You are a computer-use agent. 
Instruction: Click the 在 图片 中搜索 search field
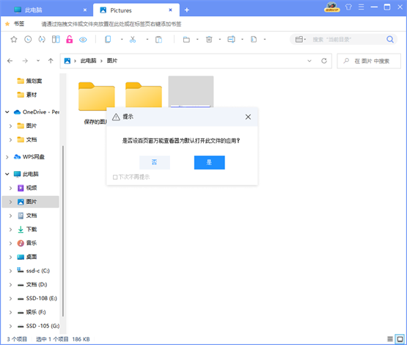click(x=369, y=61)
